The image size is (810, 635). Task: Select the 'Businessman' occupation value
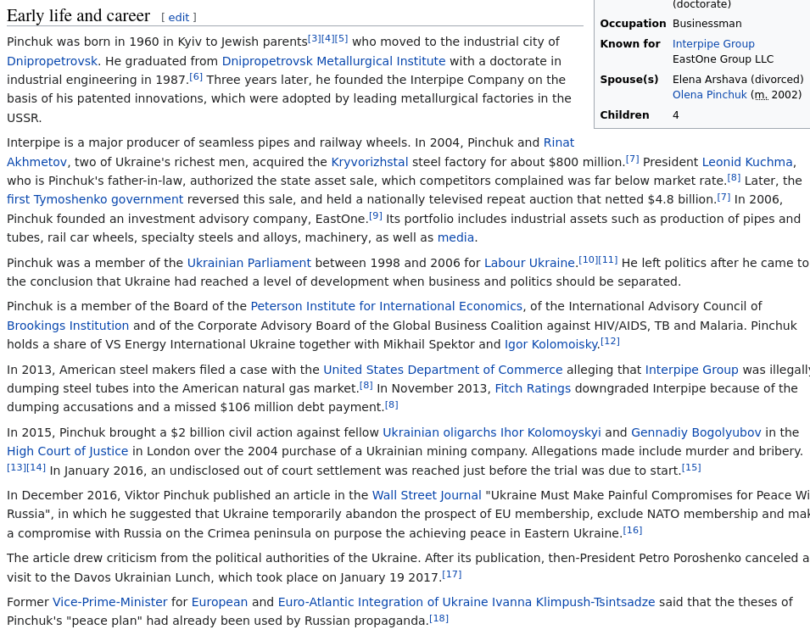(x=707, y=24)
